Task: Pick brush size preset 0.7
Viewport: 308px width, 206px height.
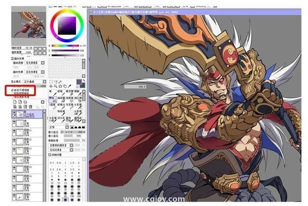Action: coord(52,161)
